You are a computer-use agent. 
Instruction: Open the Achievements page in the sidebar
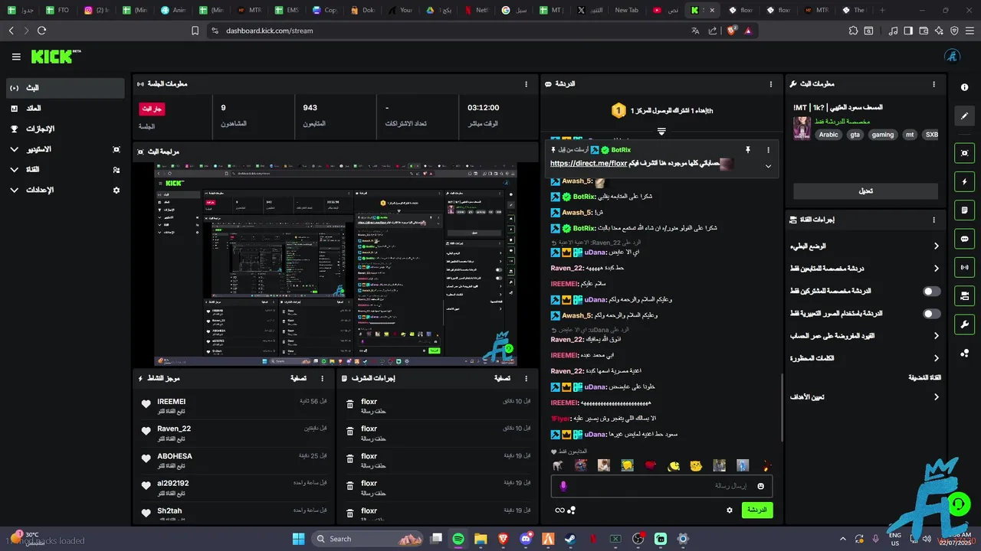coord(65,129)
